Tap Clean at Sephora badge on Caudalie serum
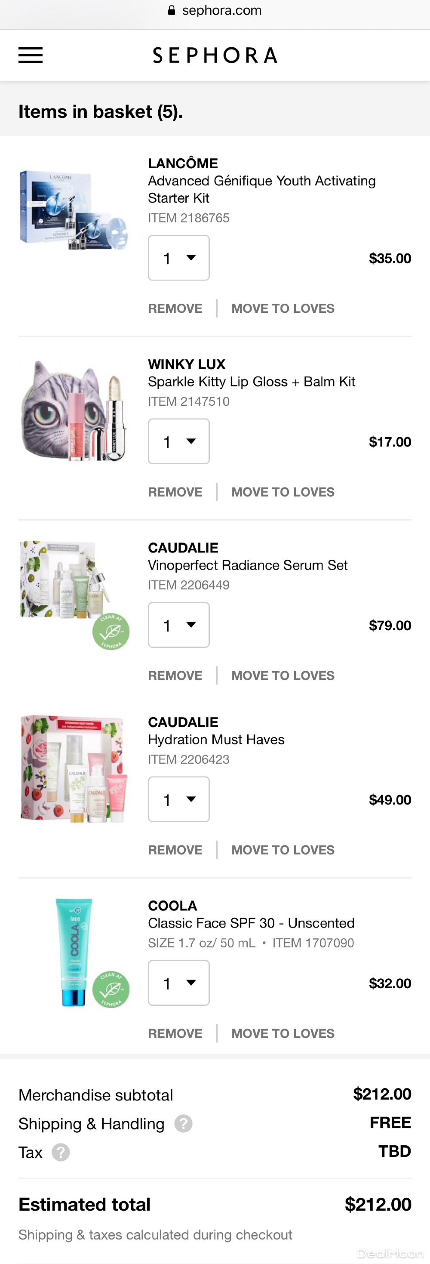This screenshot has height=1264, width=430. pyautogui.click(x=111, y=632)
